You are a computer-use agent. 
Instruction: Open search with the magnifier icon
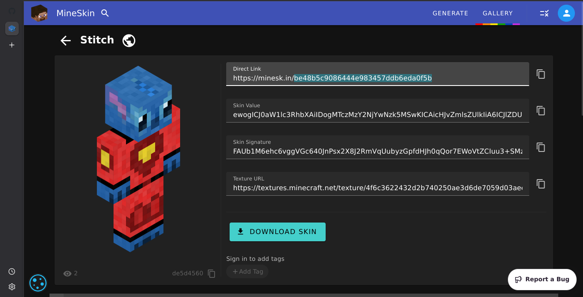[x=105, y=13]
